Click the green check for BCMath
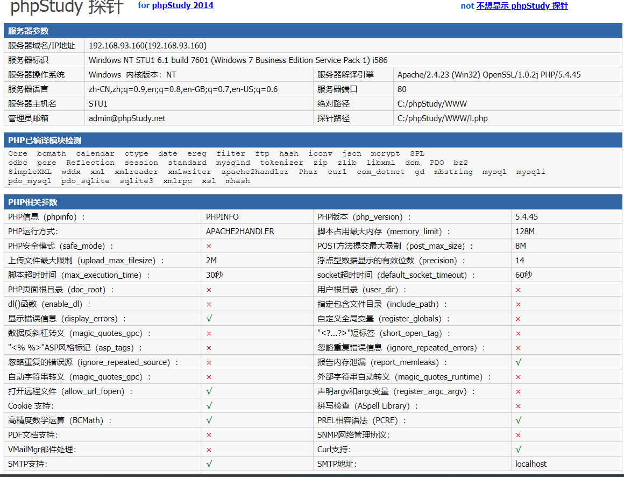Image resolution: width=624 pixels, height=477 pixels. (209, 420)
